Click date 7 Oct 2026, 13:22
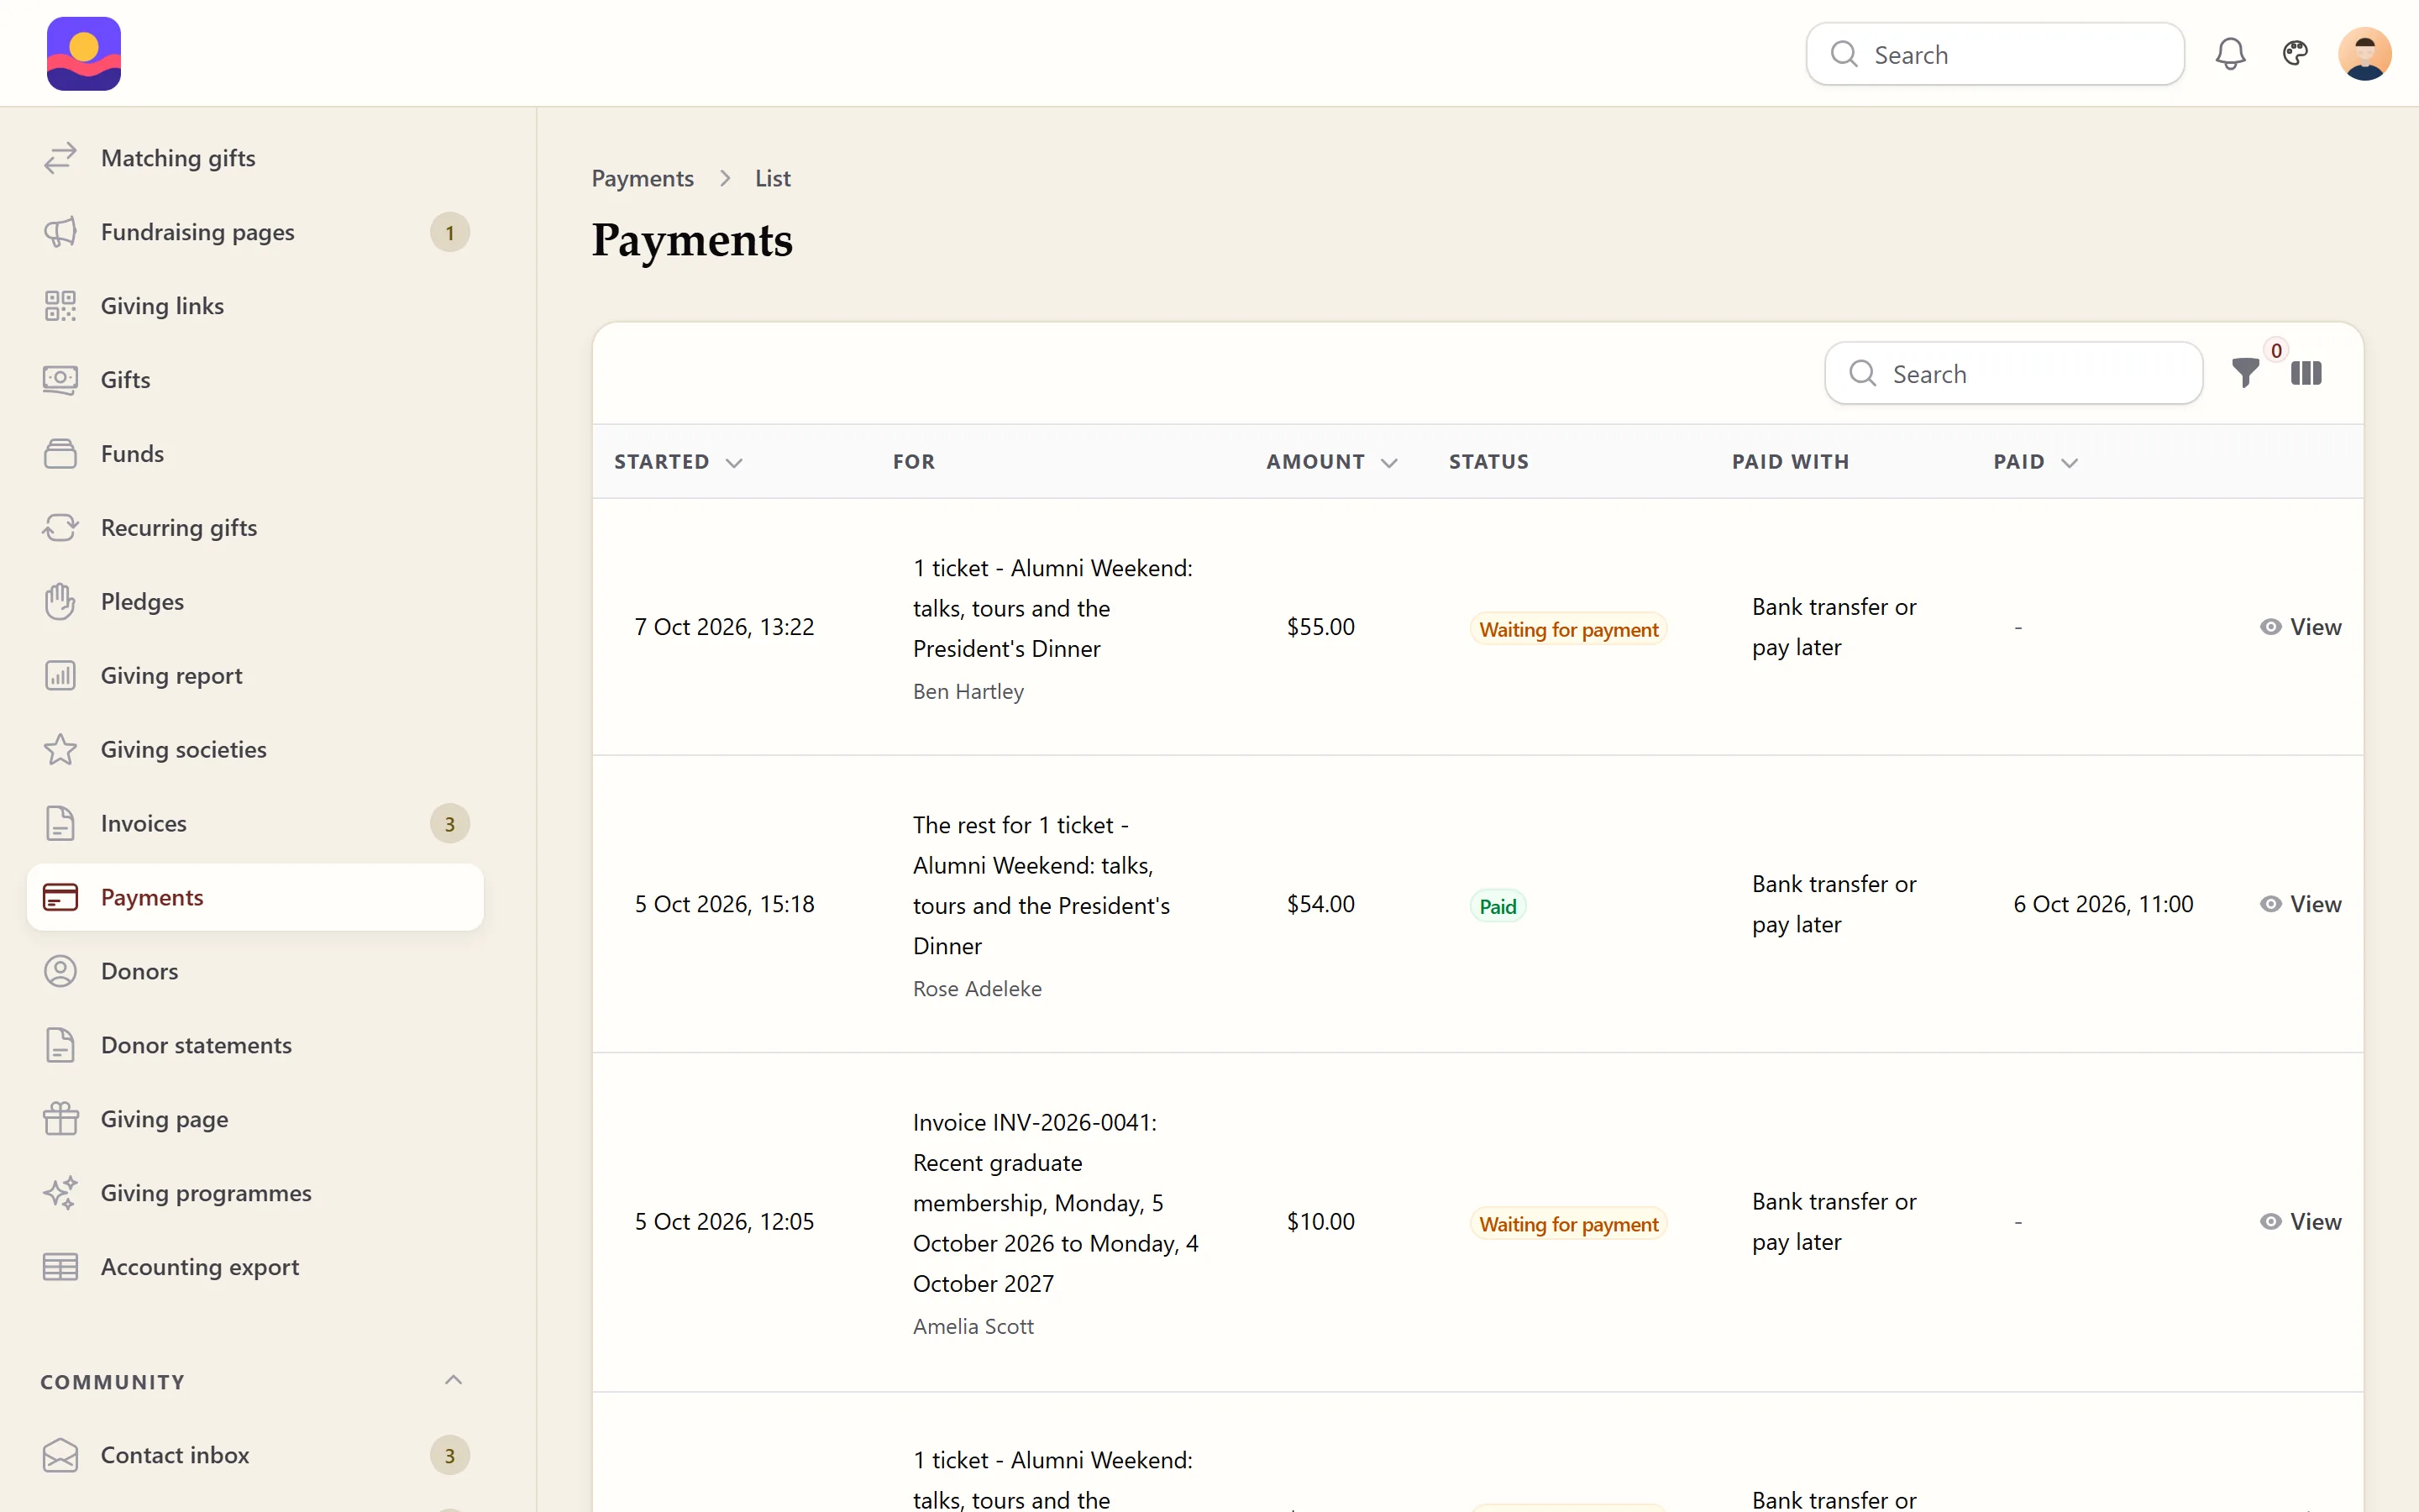The image size is (2419, 1512). point(724,627)
